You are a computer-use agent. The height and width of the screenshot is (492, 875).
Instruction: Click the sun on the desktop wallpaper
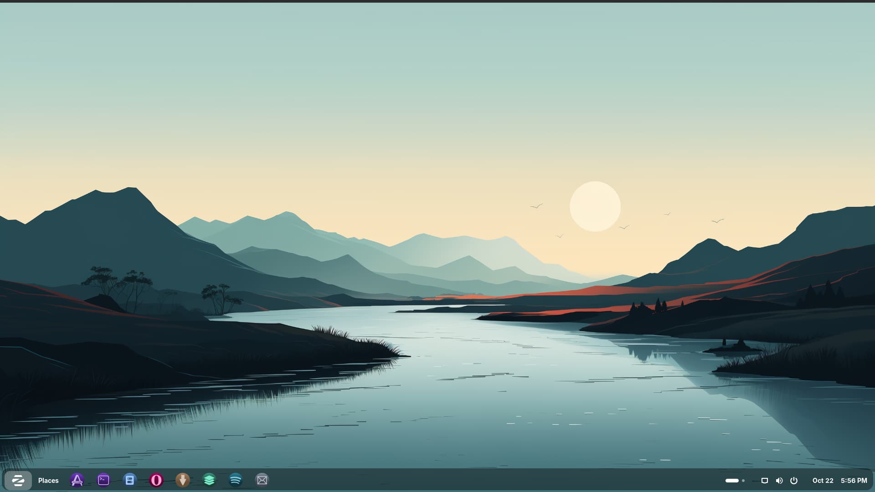point(595,206)
